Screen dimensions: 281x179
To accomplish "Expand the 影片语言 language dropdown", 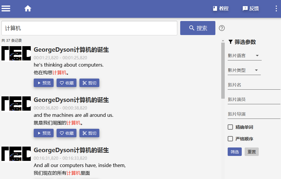I will click(244, 56).
